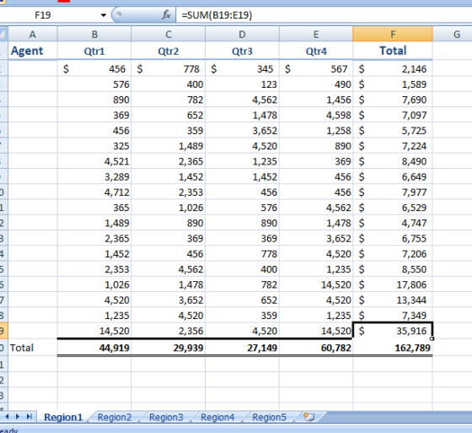Image resolution: width=472 pixels, height=433 pixels.
Task: Switch to the Region5 sheet tab
Action: point(269,417)
